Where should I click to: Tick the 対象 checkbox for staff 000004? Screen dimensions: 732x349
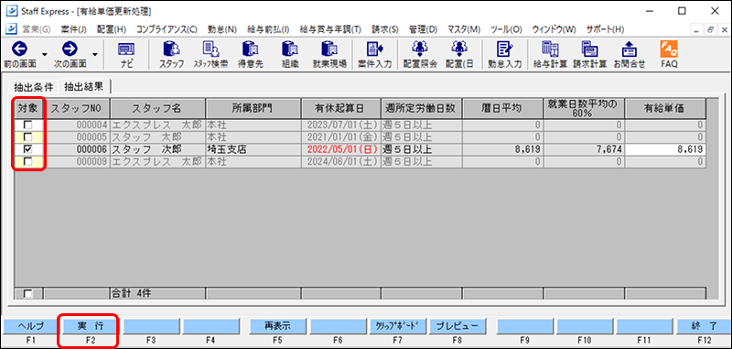[28, 125]
